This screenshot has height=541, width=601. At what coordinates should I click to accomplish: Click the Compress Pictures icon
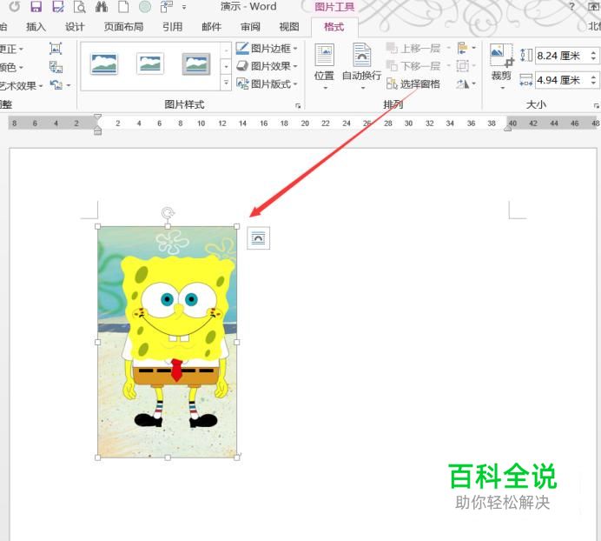(x=56, y=49)
